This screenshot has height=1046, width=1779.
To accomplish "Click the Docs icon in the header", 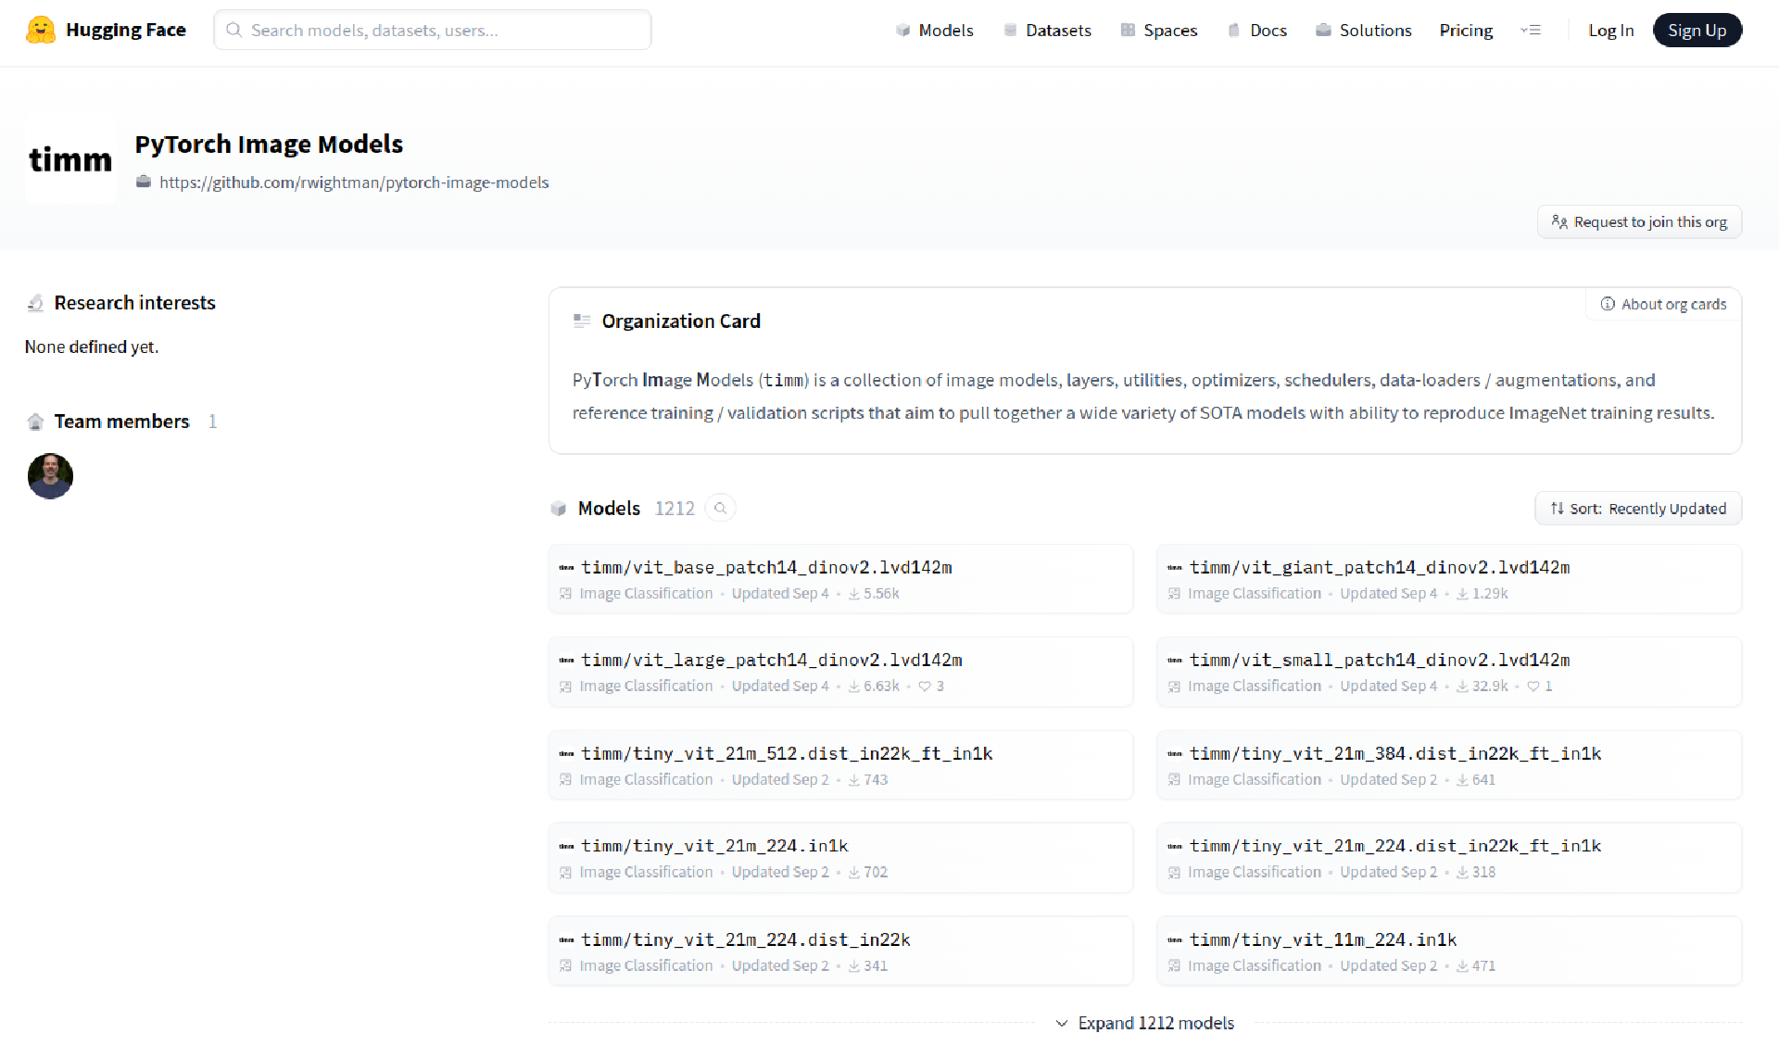I will pos(1232,30).
